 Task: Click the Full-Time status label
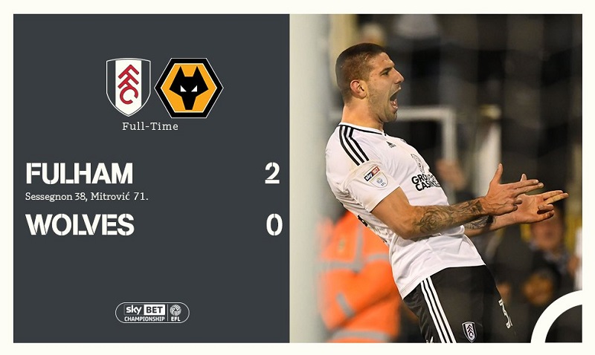(150, 126)
